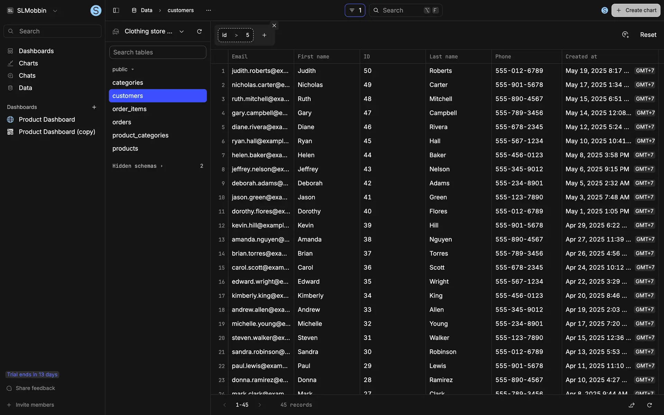Expand the Clothing store database selector

click(182, 31)
